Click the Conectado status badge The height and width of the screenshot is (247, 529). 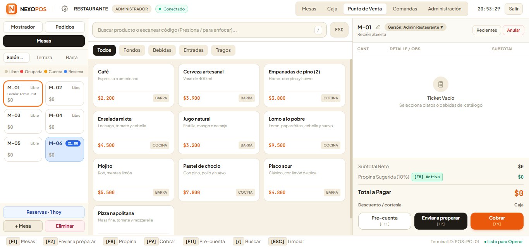[x=172, y=9]
